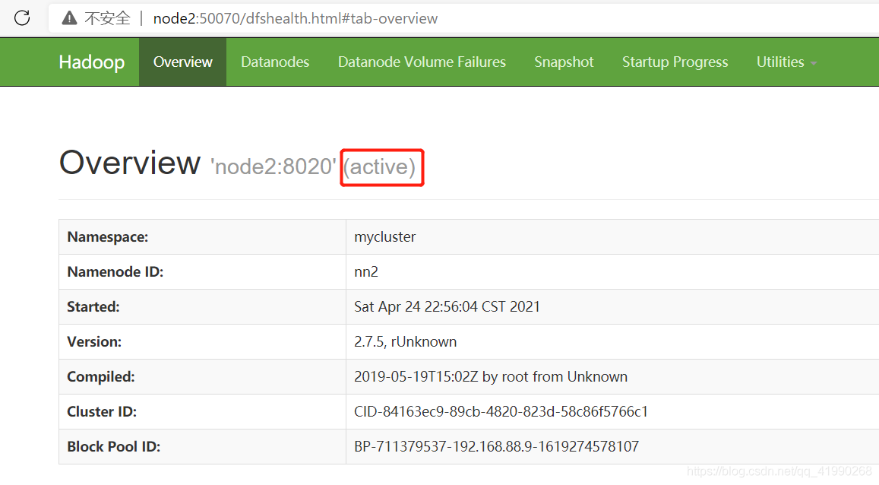Open the Startup Progress tab

(675, 62)
